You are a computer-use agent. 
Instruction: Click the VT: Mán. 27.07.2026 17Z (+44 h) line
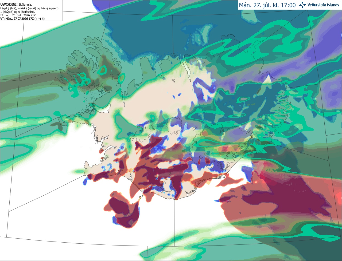point(22,19)
